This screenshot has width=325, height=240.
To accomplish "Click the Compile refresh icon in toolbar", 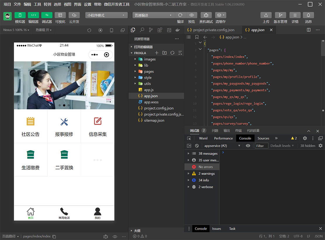I will [180, 15].
